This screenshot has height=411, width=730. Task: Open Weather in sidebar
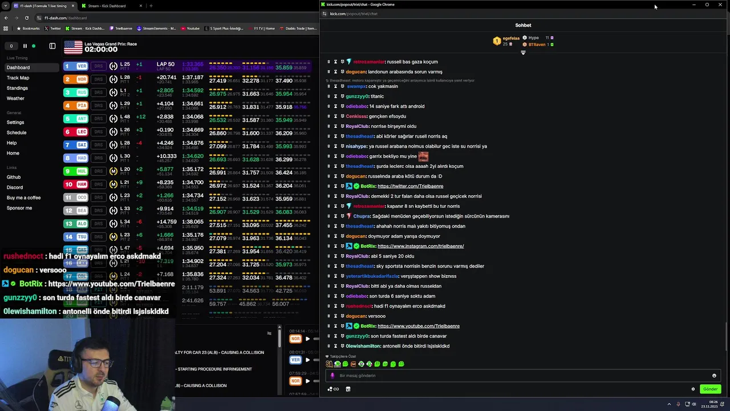tap(15, 98)
